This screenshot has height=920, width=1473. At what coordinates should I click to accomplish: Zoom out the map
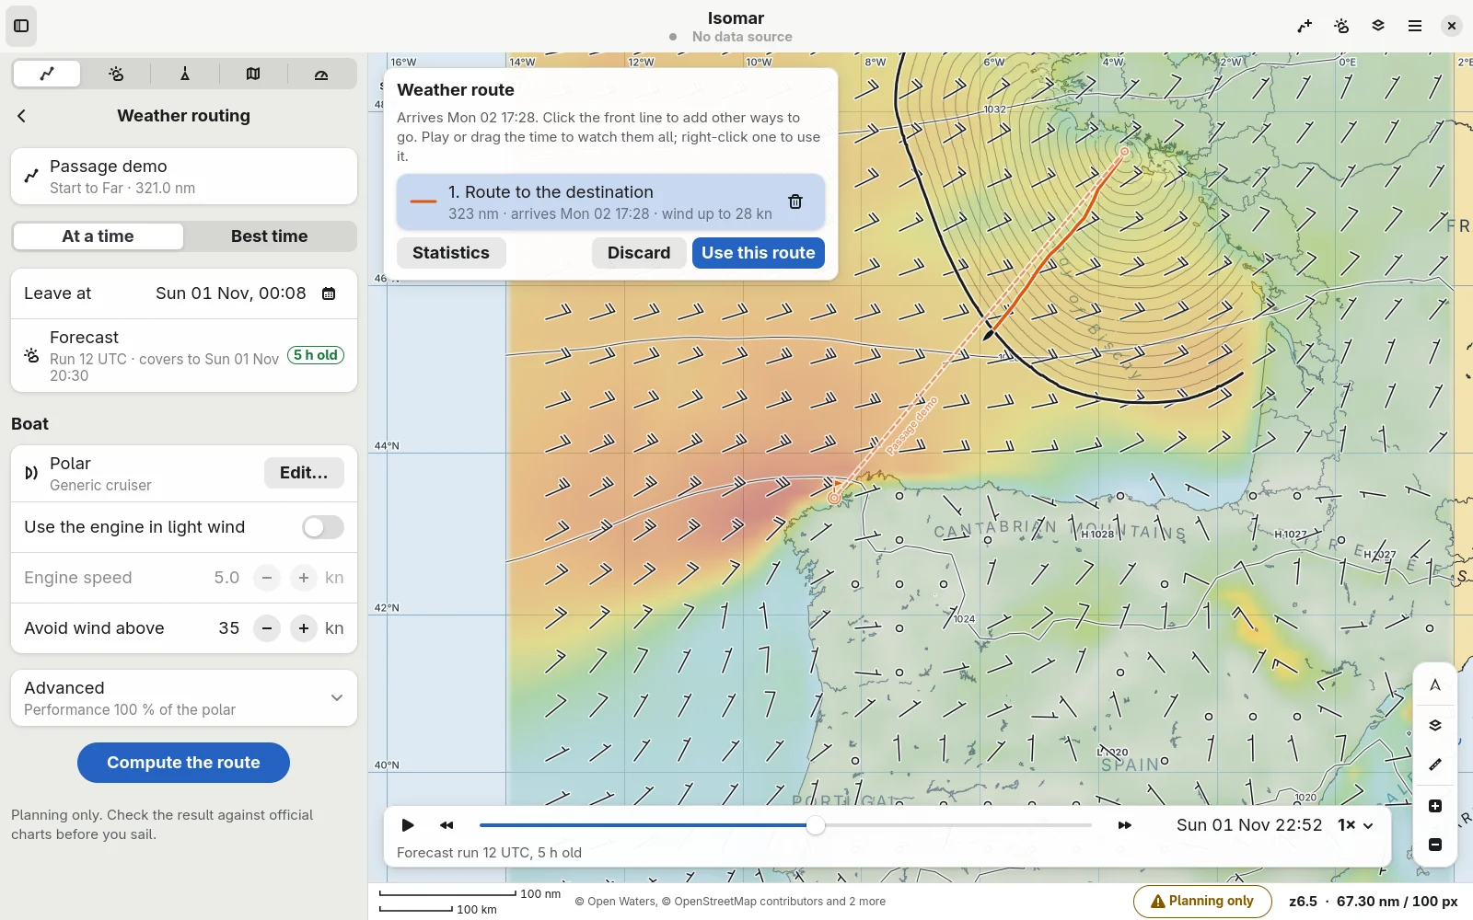(1435, 845)
